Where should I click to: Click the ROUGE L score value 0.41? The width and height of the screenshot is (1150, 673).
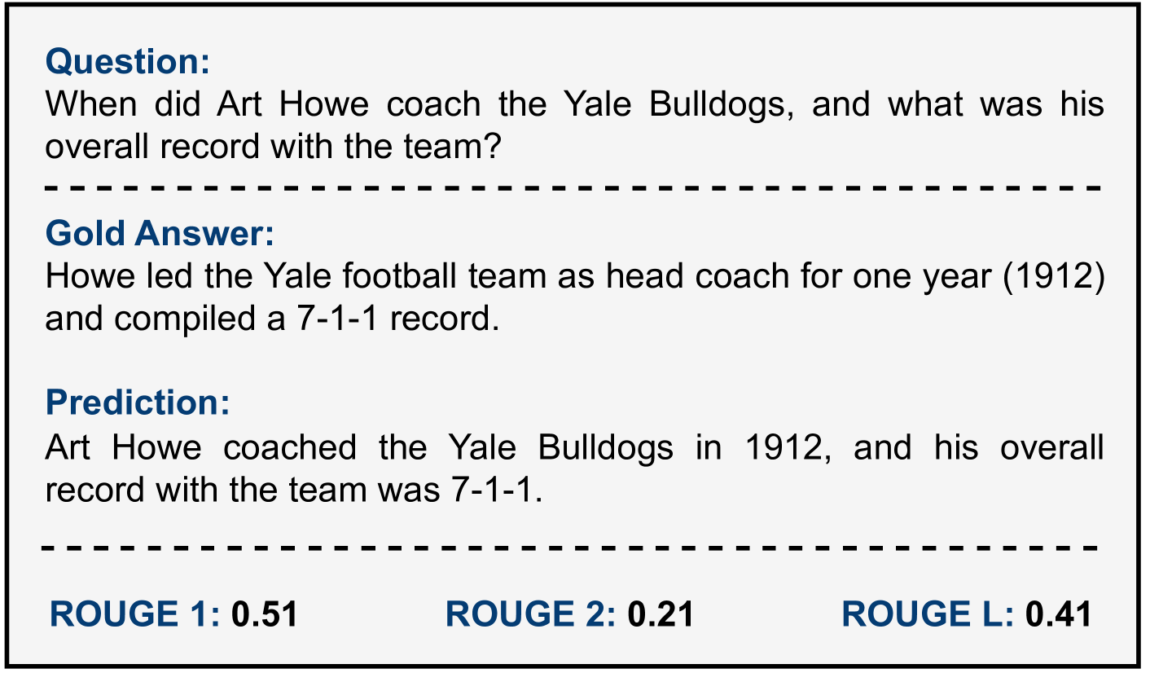1058,614
